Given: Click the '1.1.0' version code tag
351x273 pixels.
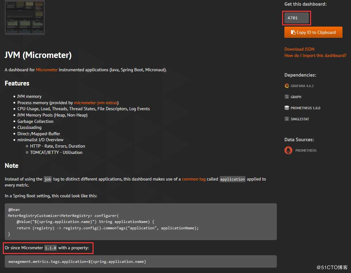Looking at the screenshot, I should (50, 248).
